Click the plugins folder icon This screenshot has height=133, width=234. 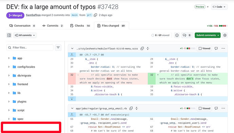[x=14, y=102]
